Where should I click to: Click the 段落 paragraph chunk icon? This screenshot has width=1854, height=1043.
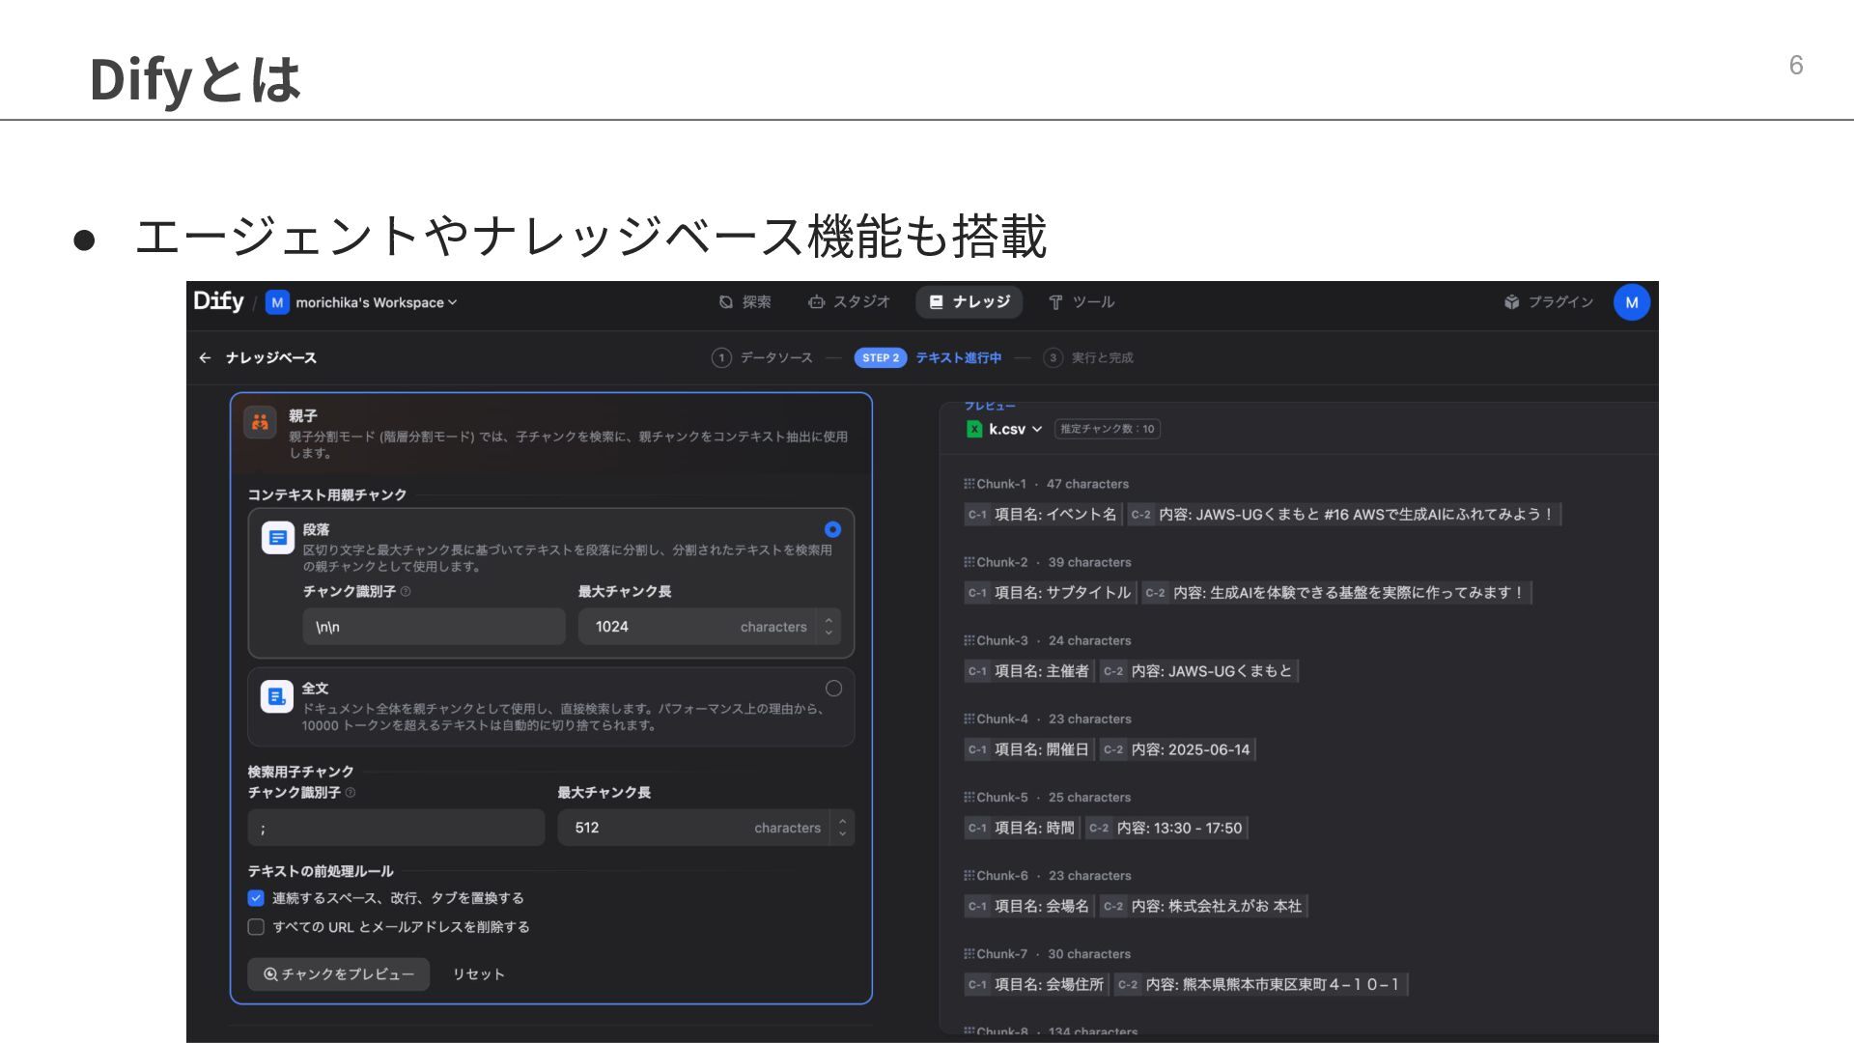[x=278, y=538]
